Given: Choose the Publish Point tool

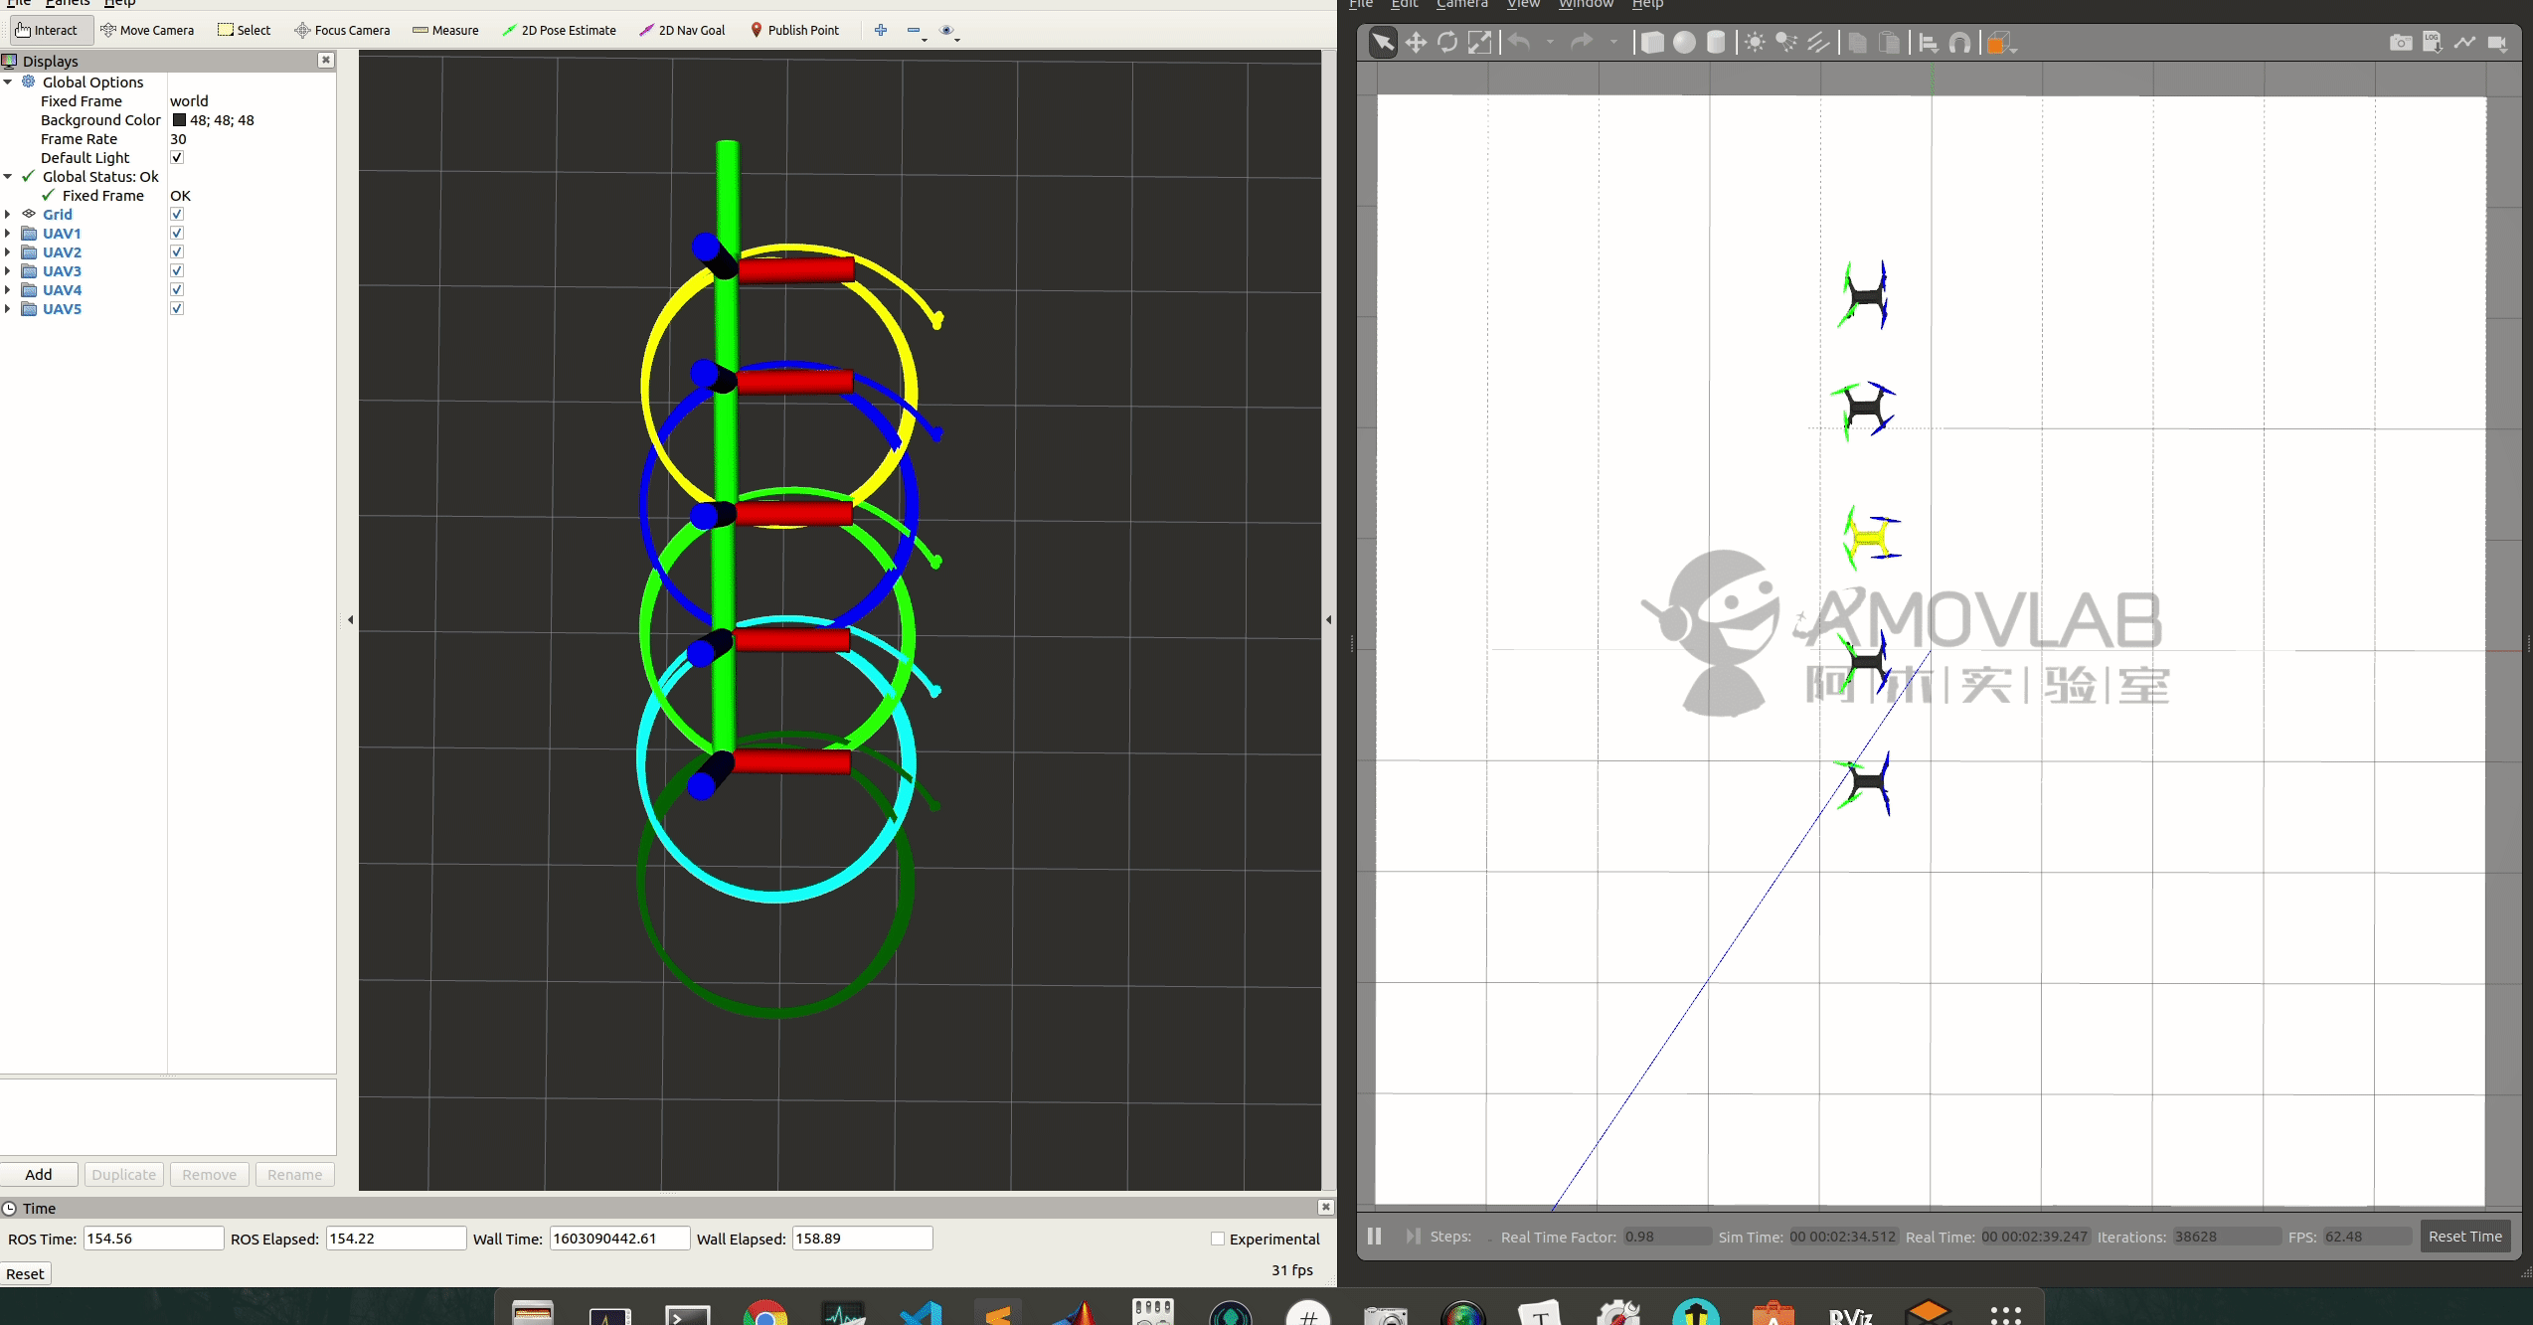Looking at the screenshot, I should 794,30.
